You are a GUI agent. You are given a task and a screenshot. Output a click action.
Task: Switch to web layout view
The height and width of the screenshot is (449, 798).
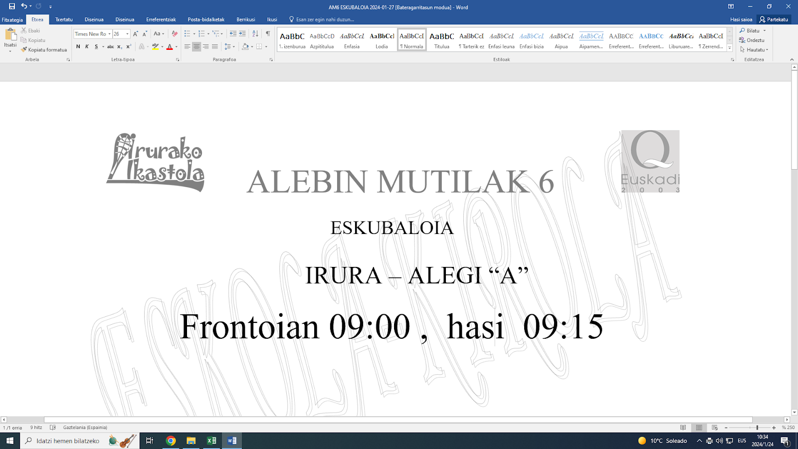point(715,428)
